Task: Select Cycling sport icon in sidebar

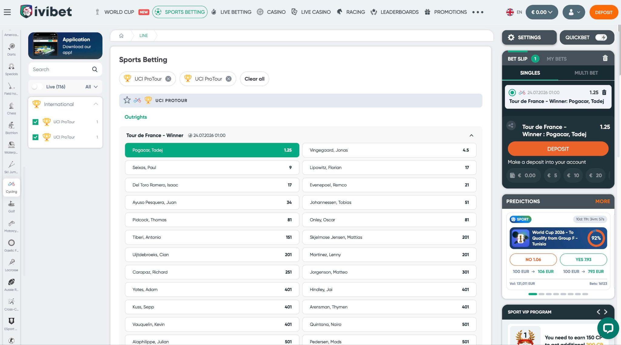Action: click(x=12, y=187)
